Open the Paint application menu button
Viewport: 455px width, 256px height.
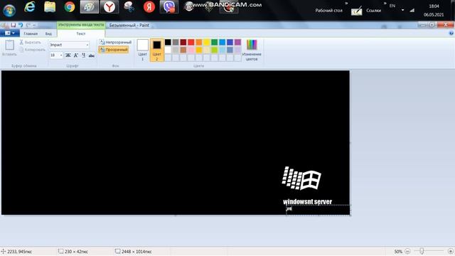click(x=10, y=33)
